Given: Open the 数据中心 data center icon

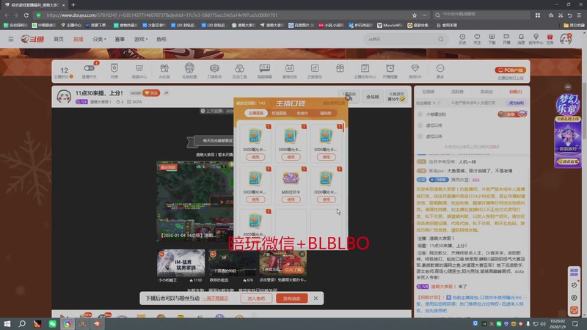Looking at the screenshot, I should coord(139,70).
